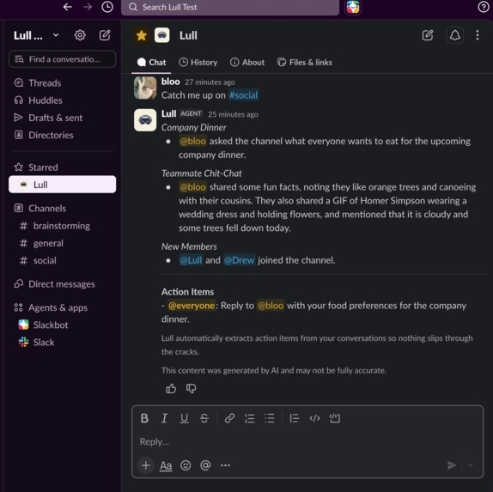Open the emoji picker

coord(186,465)
